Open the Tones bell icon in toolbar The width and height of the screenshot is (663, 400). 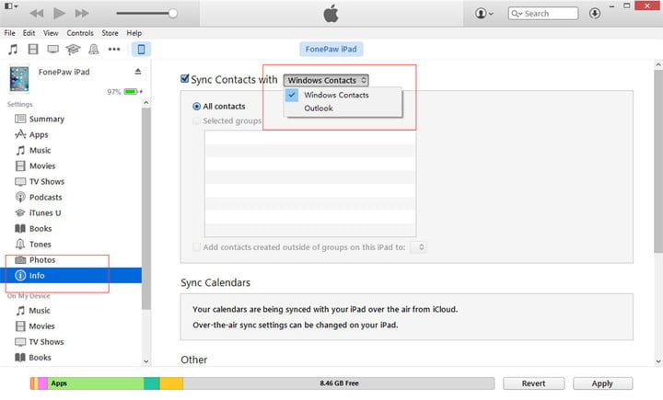(x=93, y=49)
